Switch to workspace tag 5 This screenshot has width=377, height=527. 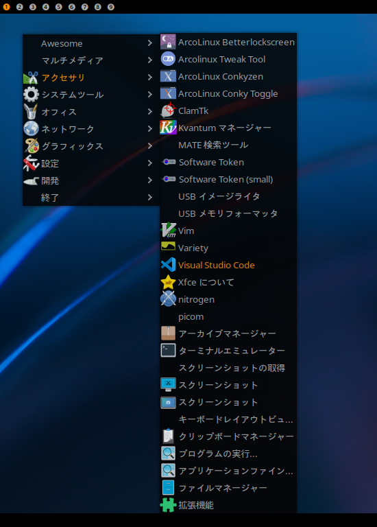(x=59, y=7)
